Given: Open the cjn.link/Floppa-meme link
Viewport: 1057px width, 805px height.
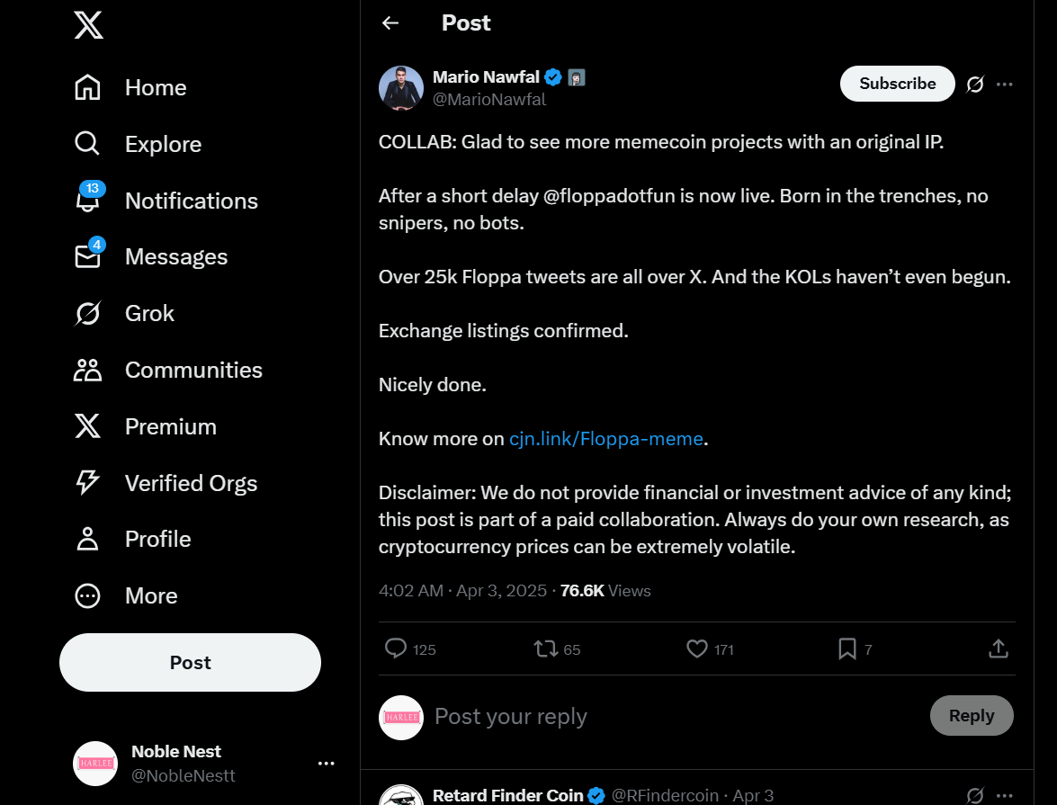Looking at the screenshot, I should 606,439.
